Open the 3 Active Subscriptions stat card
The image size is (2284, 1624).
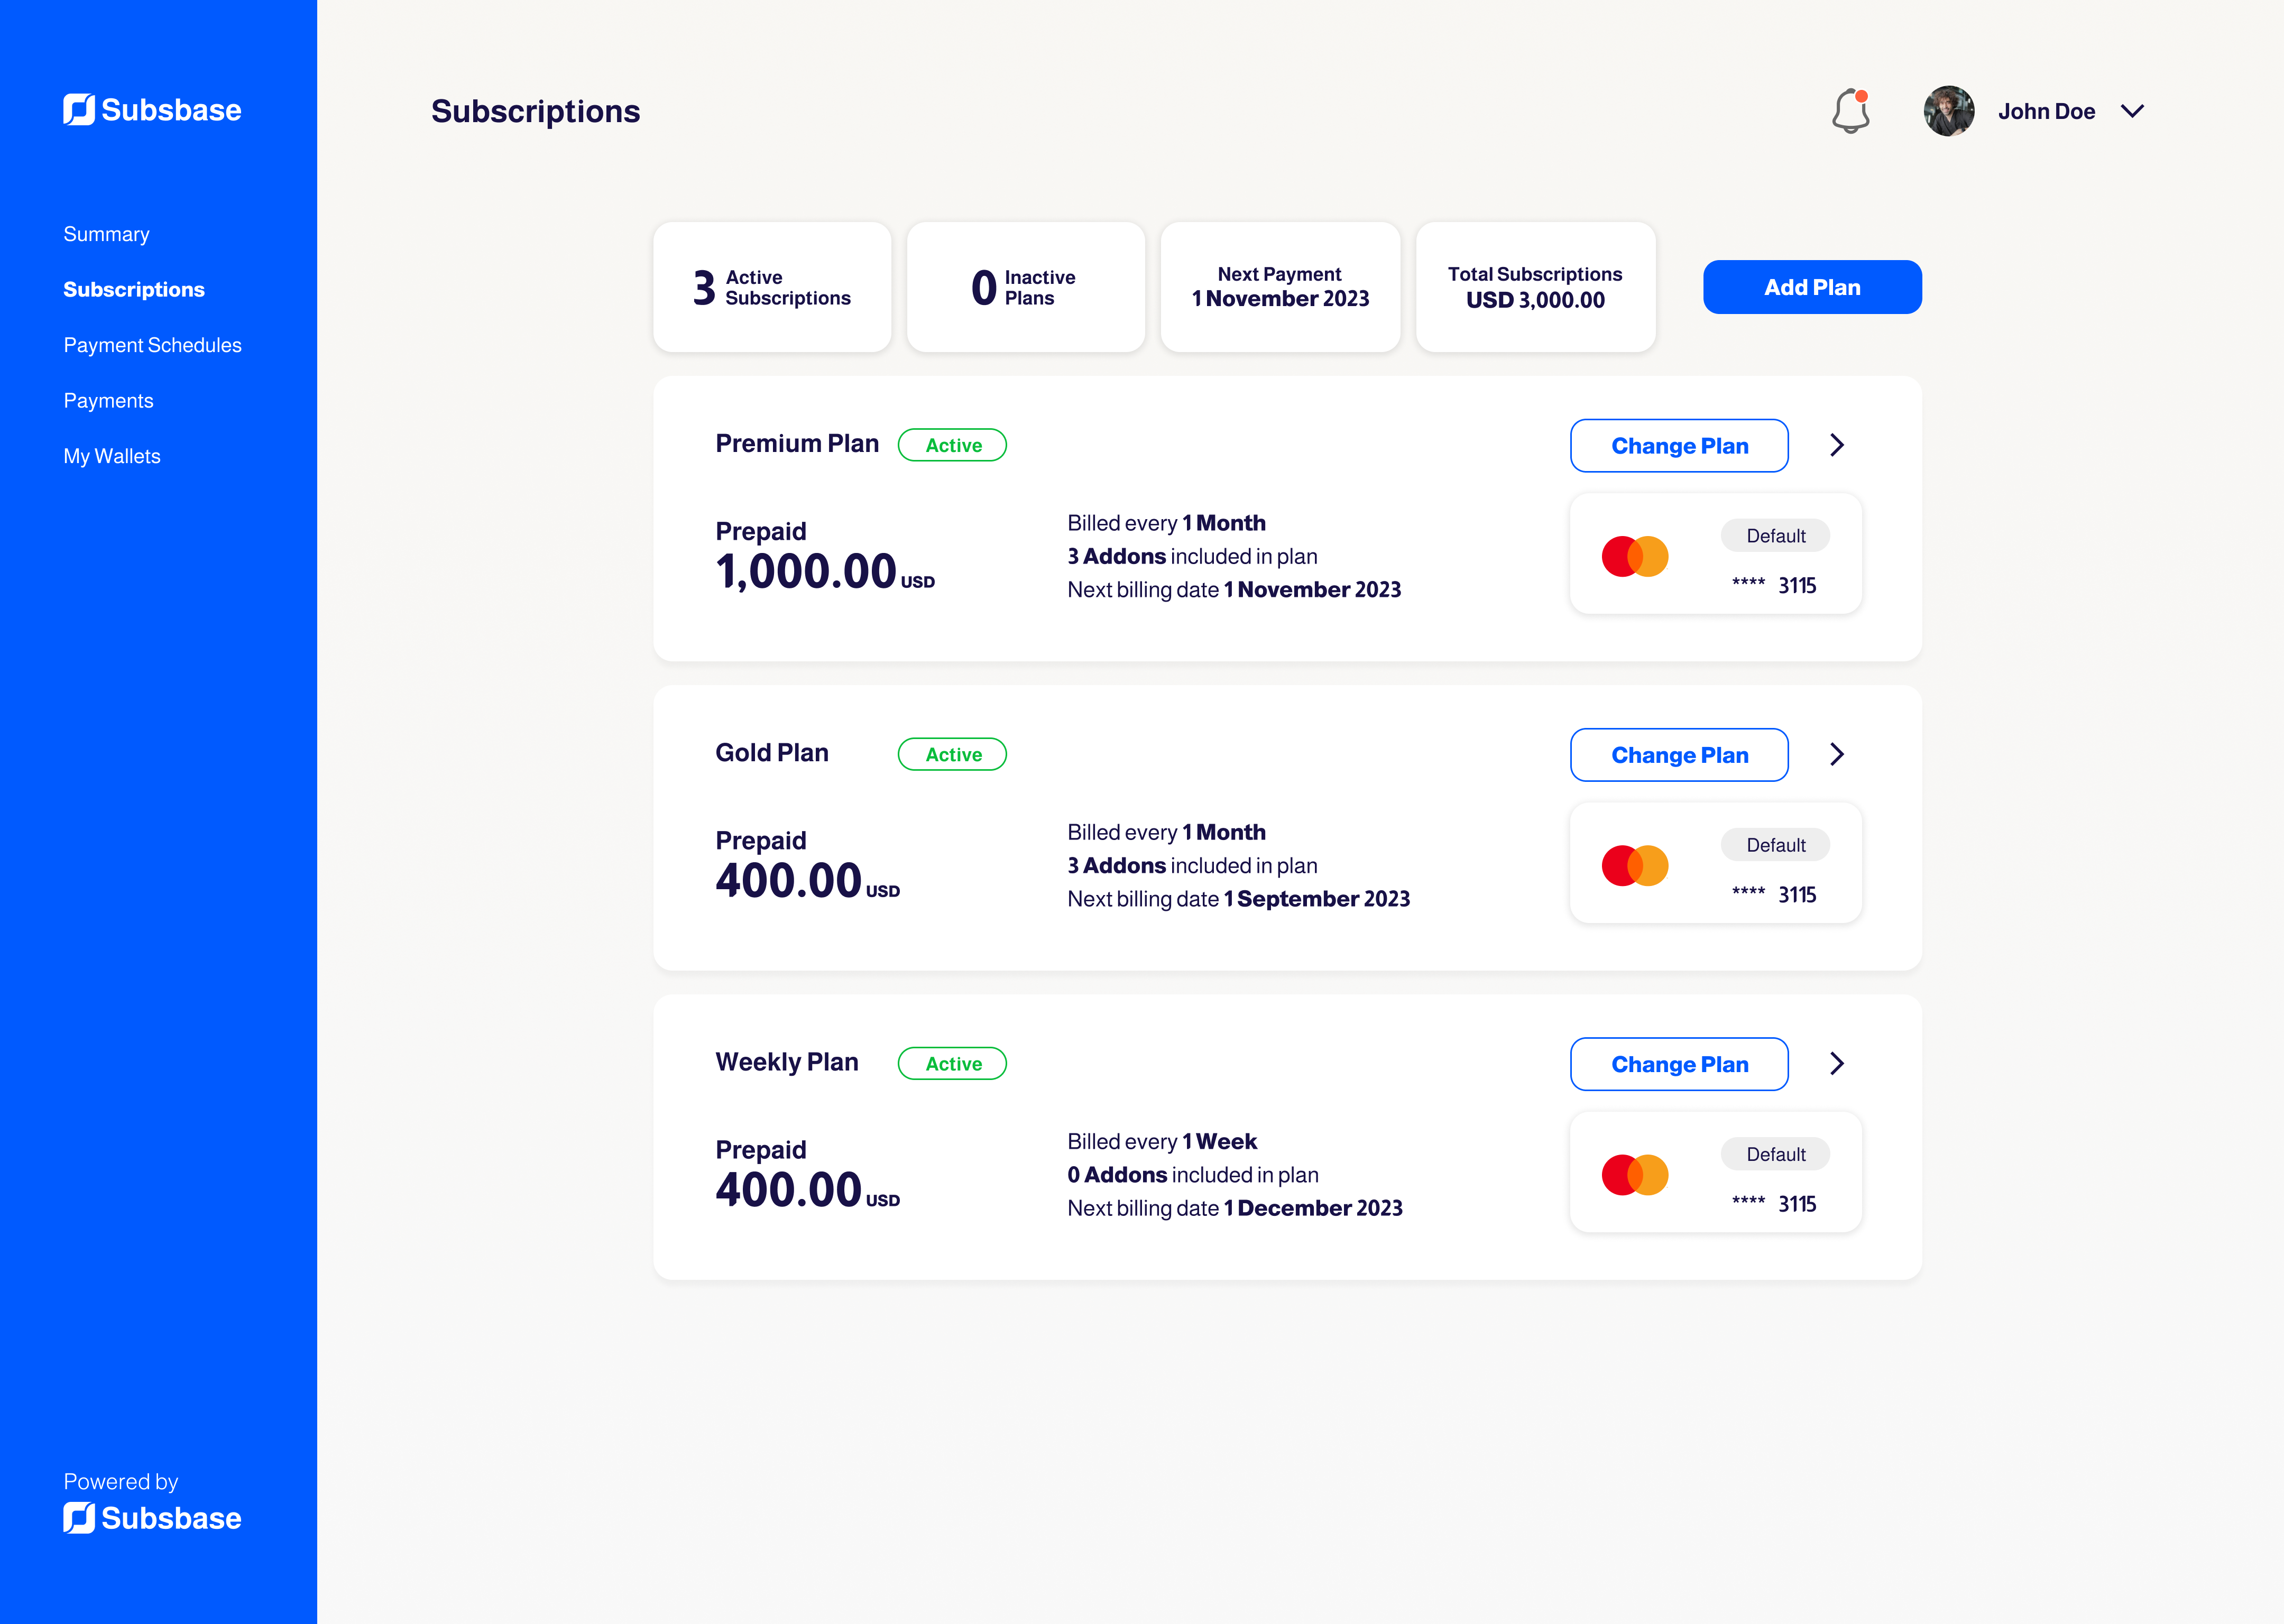pyautogui.click(x=772, y=287)
